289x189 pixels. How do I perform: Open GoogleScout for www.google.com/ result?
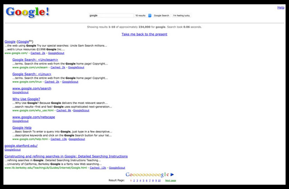click(x=56, y=53)
